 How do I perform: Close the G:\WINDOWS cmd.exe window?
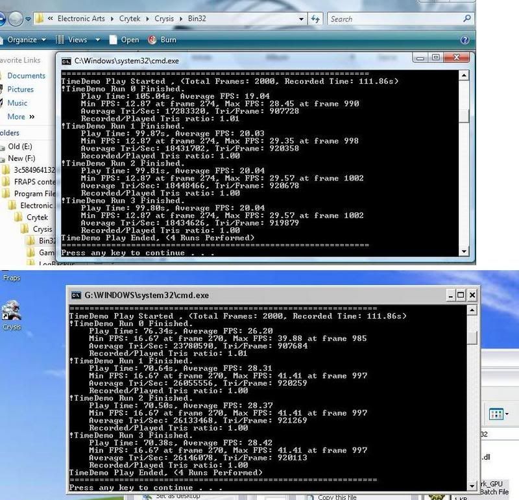[x=472, y=295]
